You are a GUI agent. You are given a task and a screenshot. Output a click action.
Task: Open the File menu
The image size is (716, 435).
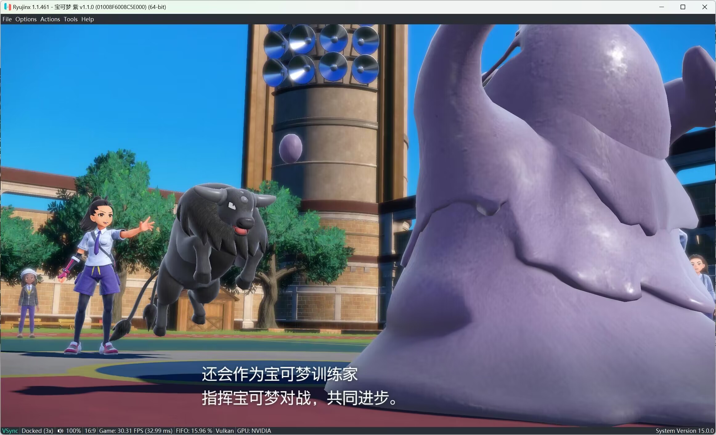[x=7, y=19]
